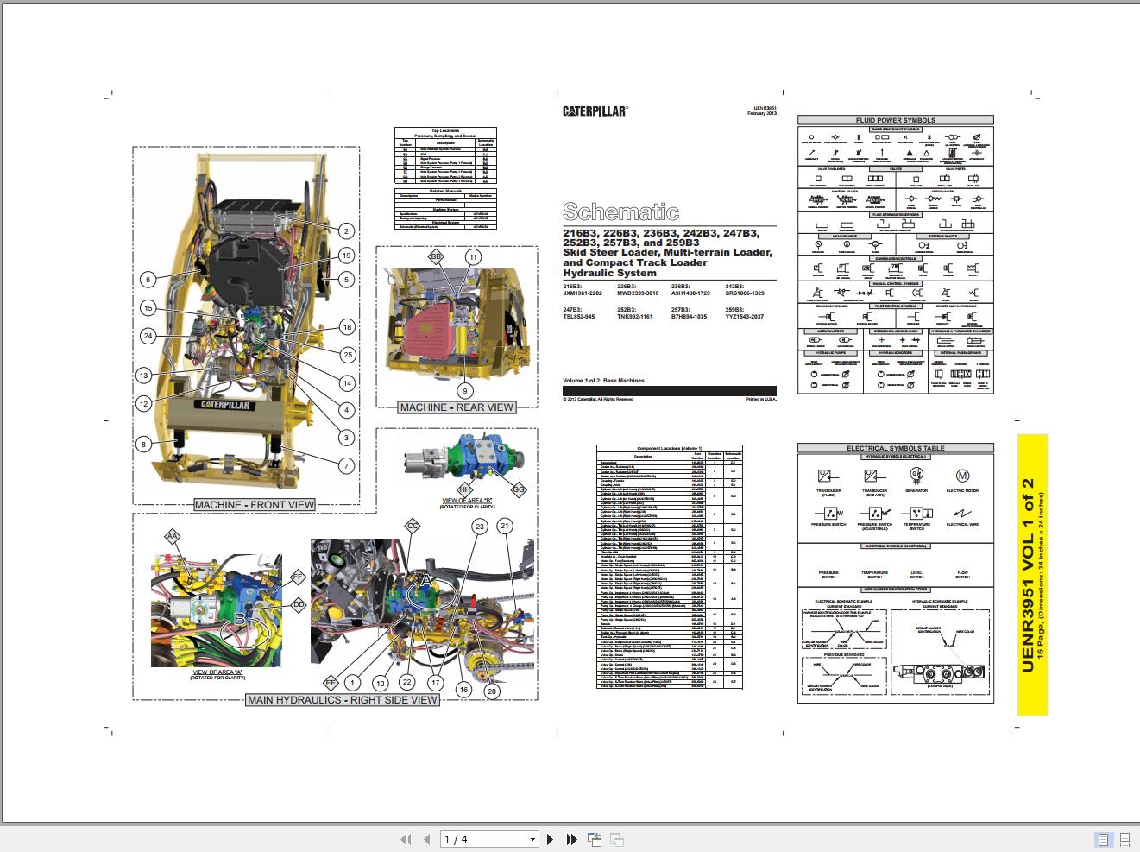Click the horizontal scrollbar above the toolbar
The image size is (1140, 852).
pyautogui.click(x=570, y=824)
